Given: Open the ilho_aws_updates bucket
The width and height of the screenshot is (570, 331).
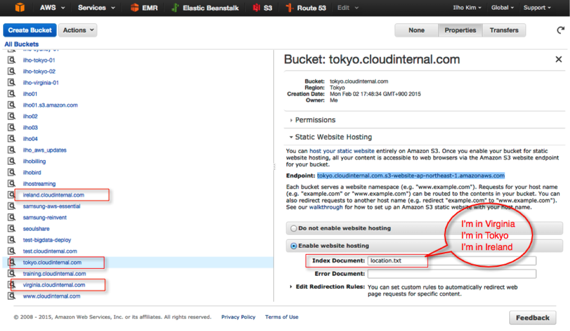Looking at the screenshot, I should [x=45, y=150].
